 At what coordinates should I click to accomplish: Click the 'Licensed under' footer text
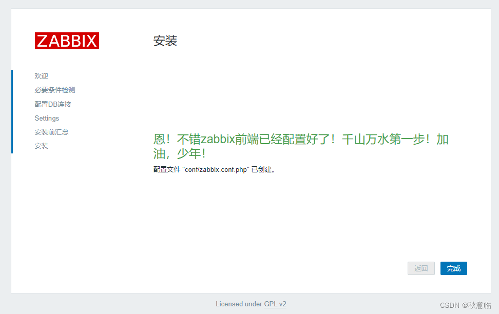(239, 304)
